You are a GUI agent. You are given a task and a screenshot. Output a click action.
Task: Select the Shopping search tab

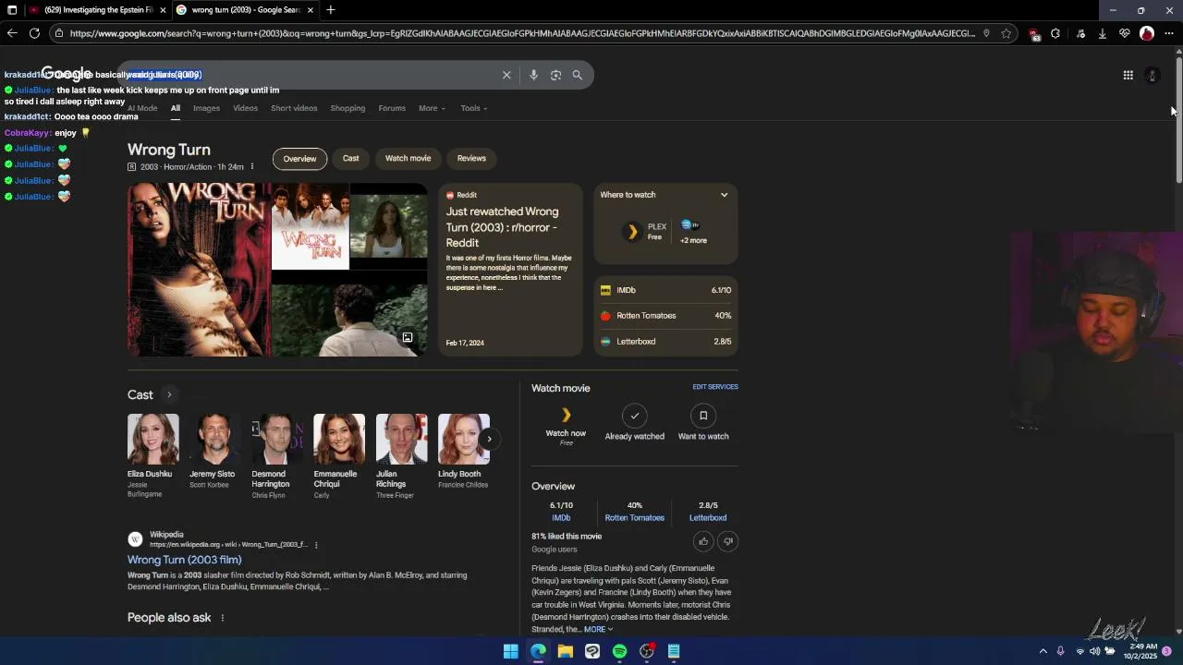coord(348,108)
